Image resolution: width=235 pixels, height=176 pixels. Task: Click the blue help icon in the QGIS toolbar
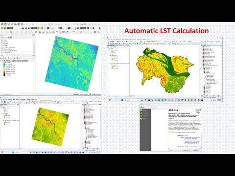pos(95,32)
